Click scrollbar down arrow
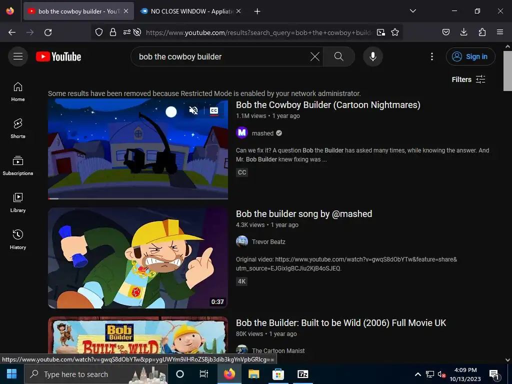 pos(507,360)
